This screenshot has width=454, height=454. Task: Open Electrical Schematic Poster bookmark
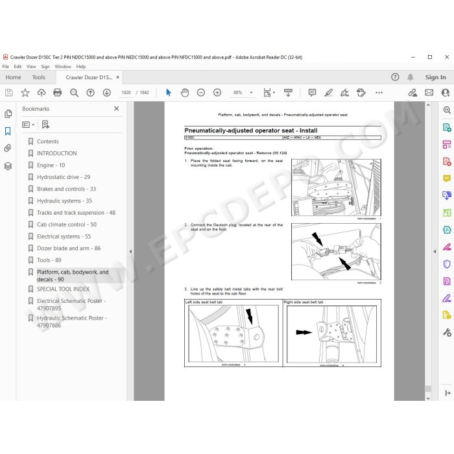(x=71, y=305)
